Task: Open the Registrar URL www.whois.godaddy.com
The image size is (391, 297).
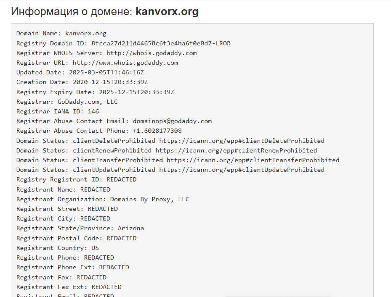Action: click(125, 63)
